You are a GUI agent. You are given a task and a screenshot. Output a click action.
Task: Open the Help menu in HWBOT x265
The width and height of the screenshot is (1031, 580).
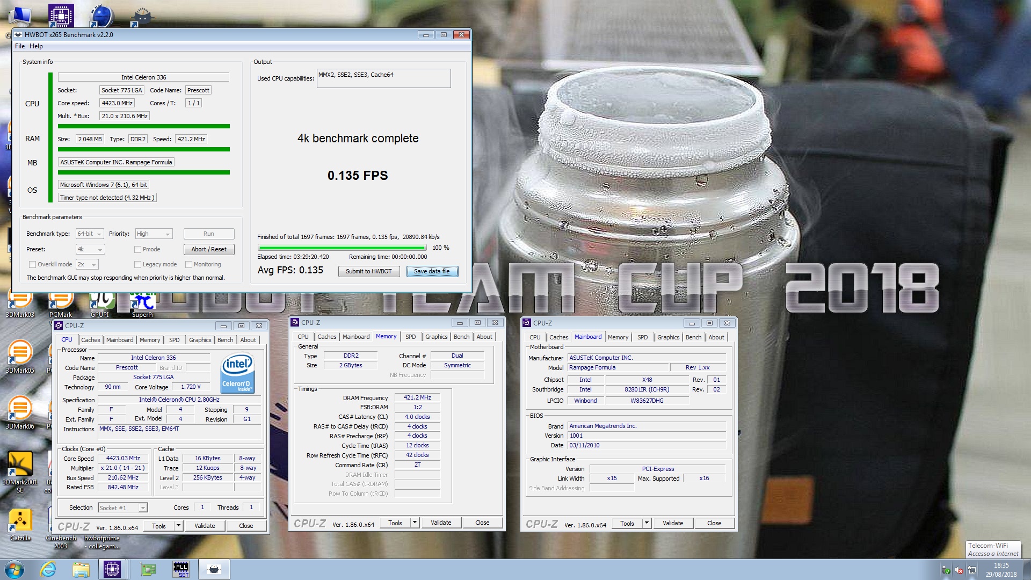point(36,46)
